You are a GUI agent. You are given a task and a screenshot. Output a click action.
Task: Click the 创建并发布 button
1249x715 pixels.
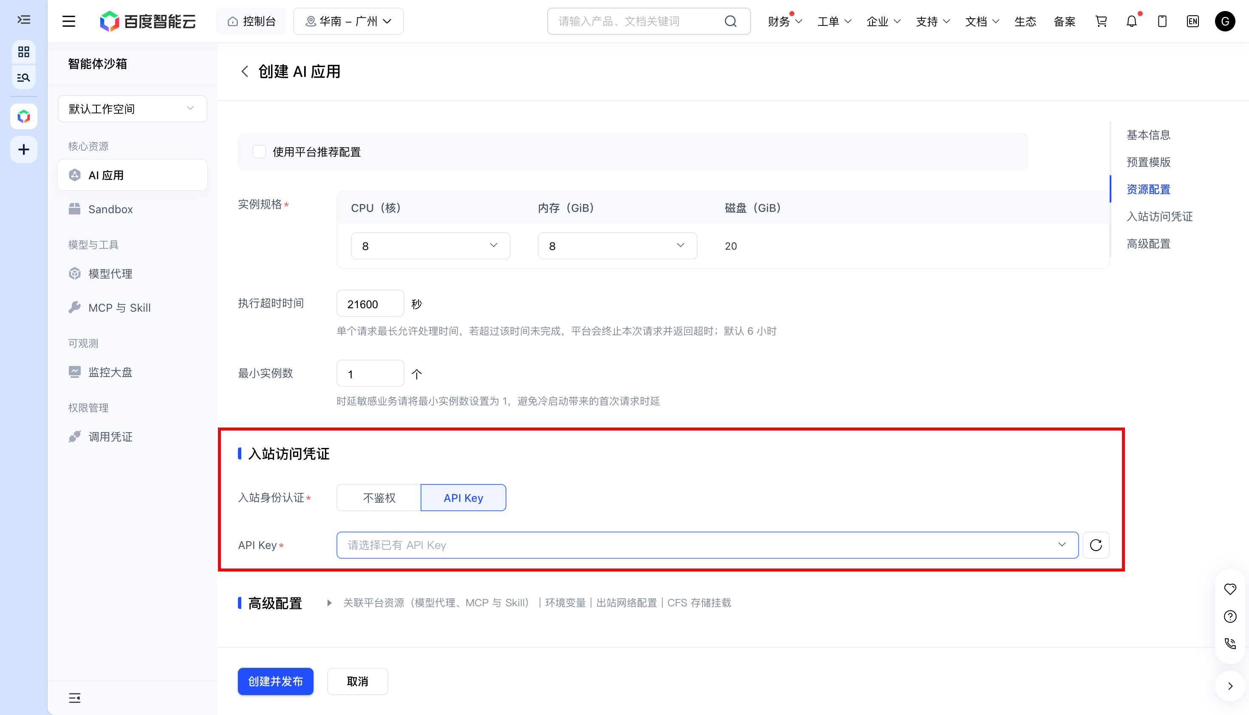(276, 681)
